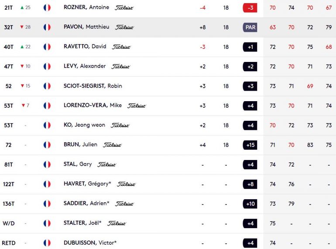Click the +15 total badge for Brun

coord(250,145)
